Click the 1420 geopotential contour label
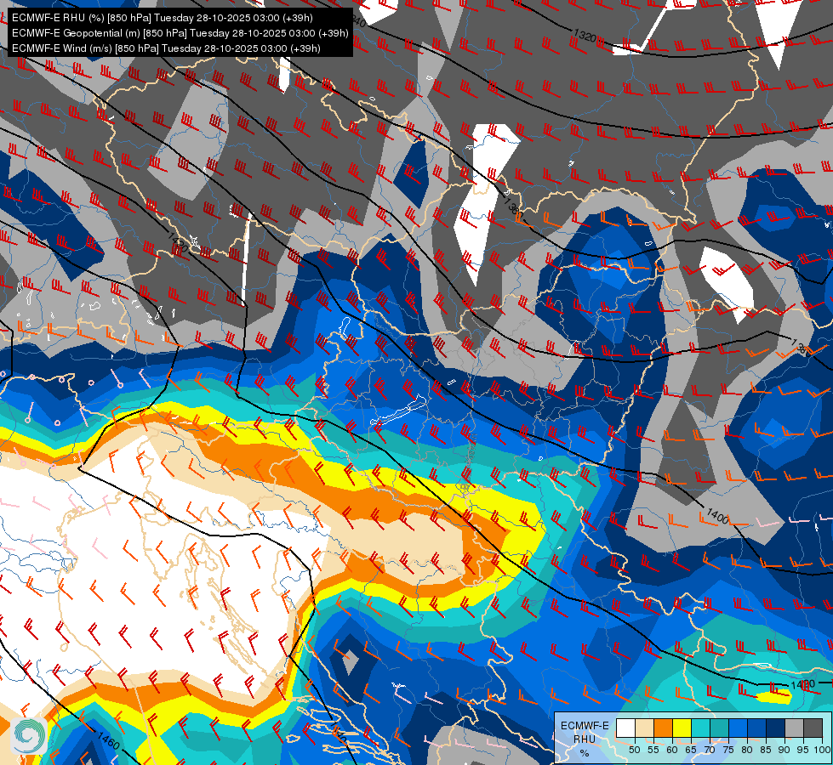 [178, 241]
